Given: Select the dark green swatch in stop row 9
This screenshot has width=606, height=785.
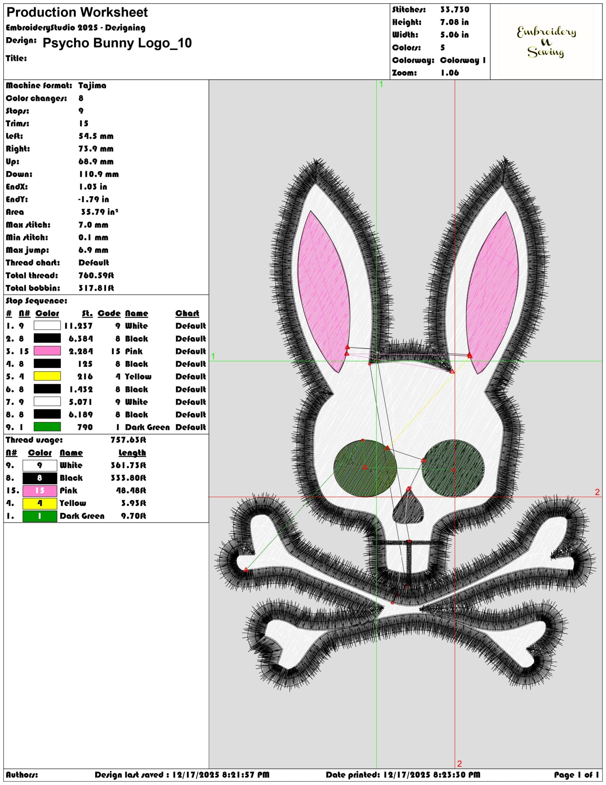Looking at the screenshot, I should 47,427.
